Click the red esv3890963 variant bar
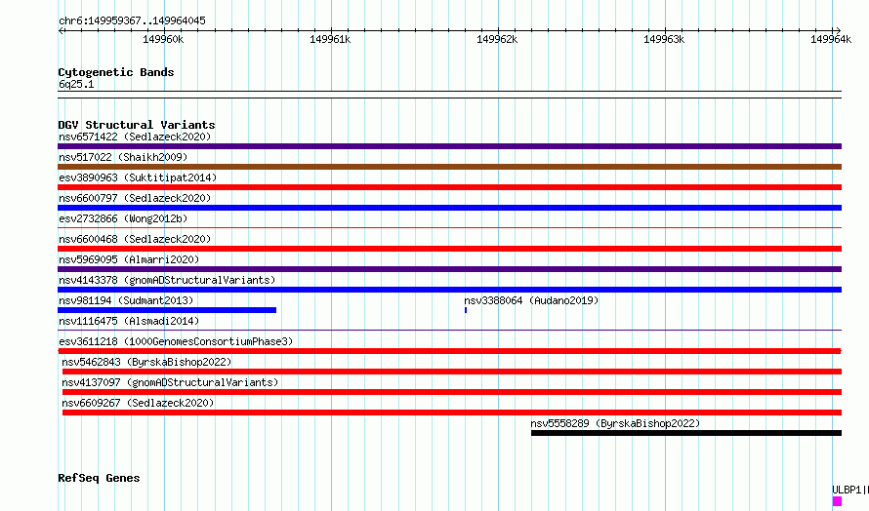The width and height of the screenshot is (869, 511). coord(449,187)
